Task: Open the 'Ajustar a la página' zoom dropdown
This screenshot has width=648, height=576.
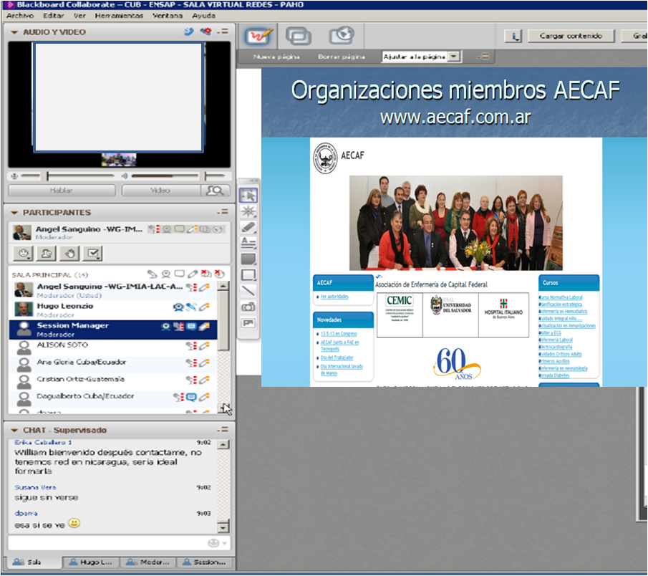Action: [x=454, y=56]
